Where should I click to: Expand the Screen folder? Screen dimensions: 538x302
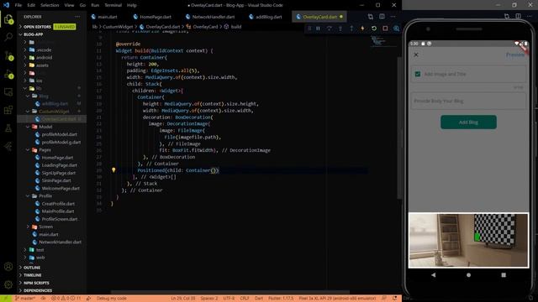pyautogui.click(x=45, y=226)
